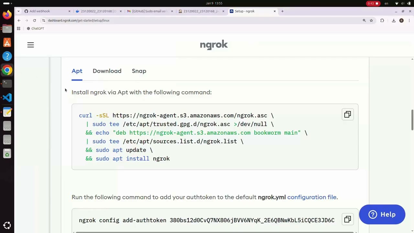This screenshot has height=233, width=414.
Task: Open VS Code from the dock
Action: click(7, 98)
